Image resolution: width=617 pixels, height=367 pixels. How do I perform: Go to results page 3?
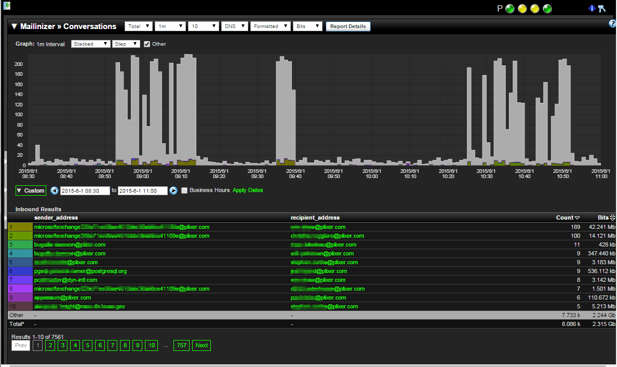point(62,345)
